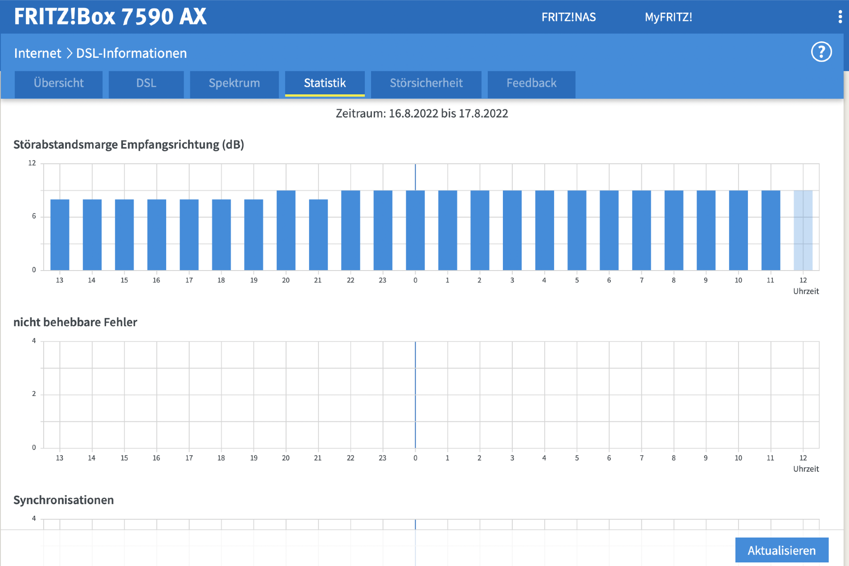The image size is (849, 566).
Task: Click the Synchronisationen heading
Action: point(64,500)
